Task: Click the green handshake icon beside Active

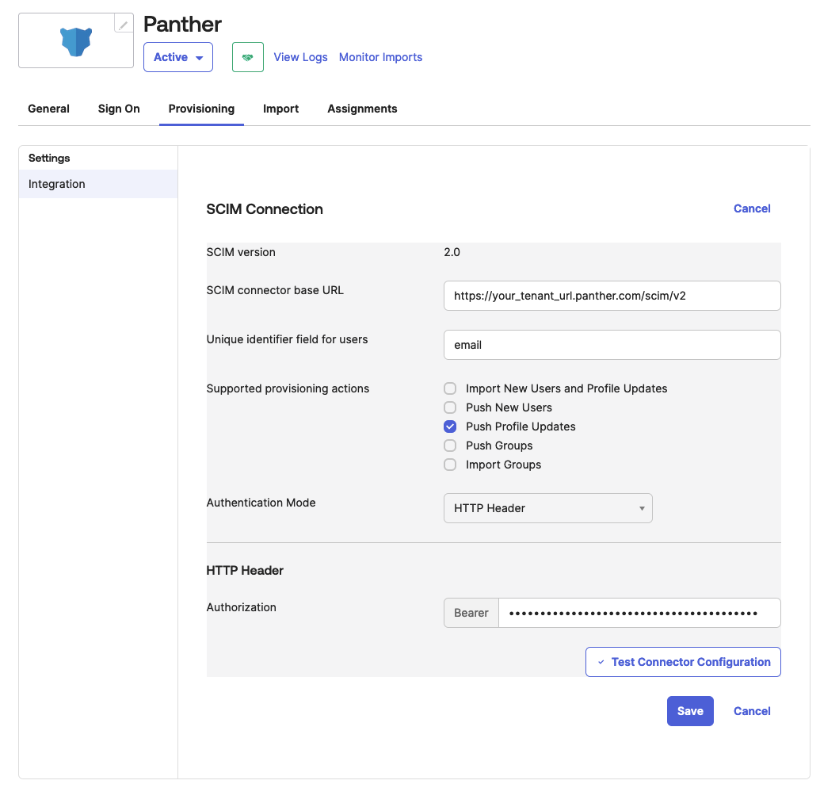Action: tap(247, 56)
